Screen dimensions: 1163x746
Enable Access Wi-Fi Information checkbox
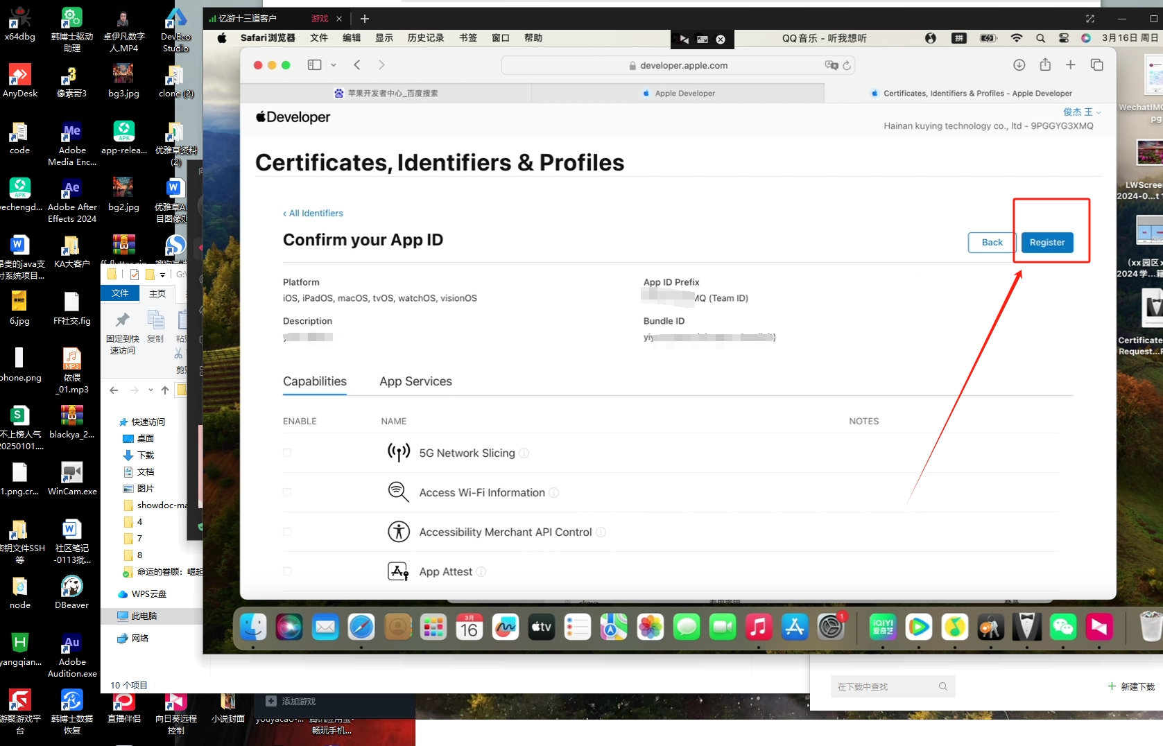[287, 492]
